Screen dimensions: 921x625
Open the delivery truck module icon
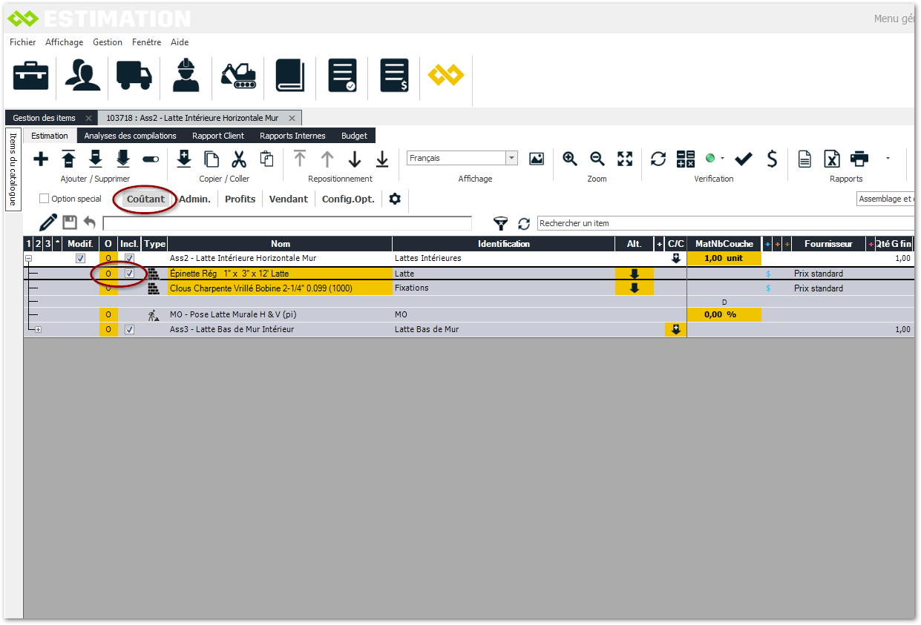[134, 75]
